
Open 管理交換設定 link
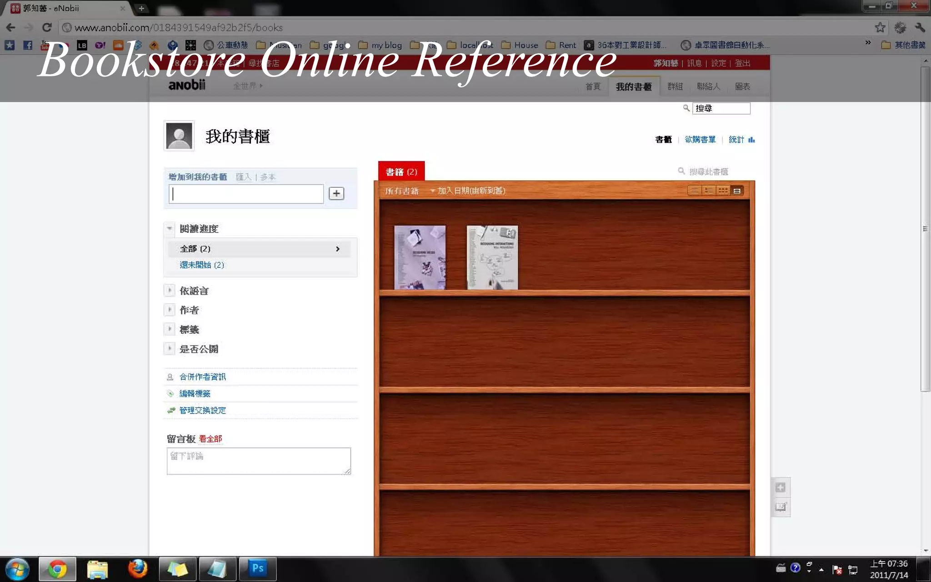tap(202, 410)
